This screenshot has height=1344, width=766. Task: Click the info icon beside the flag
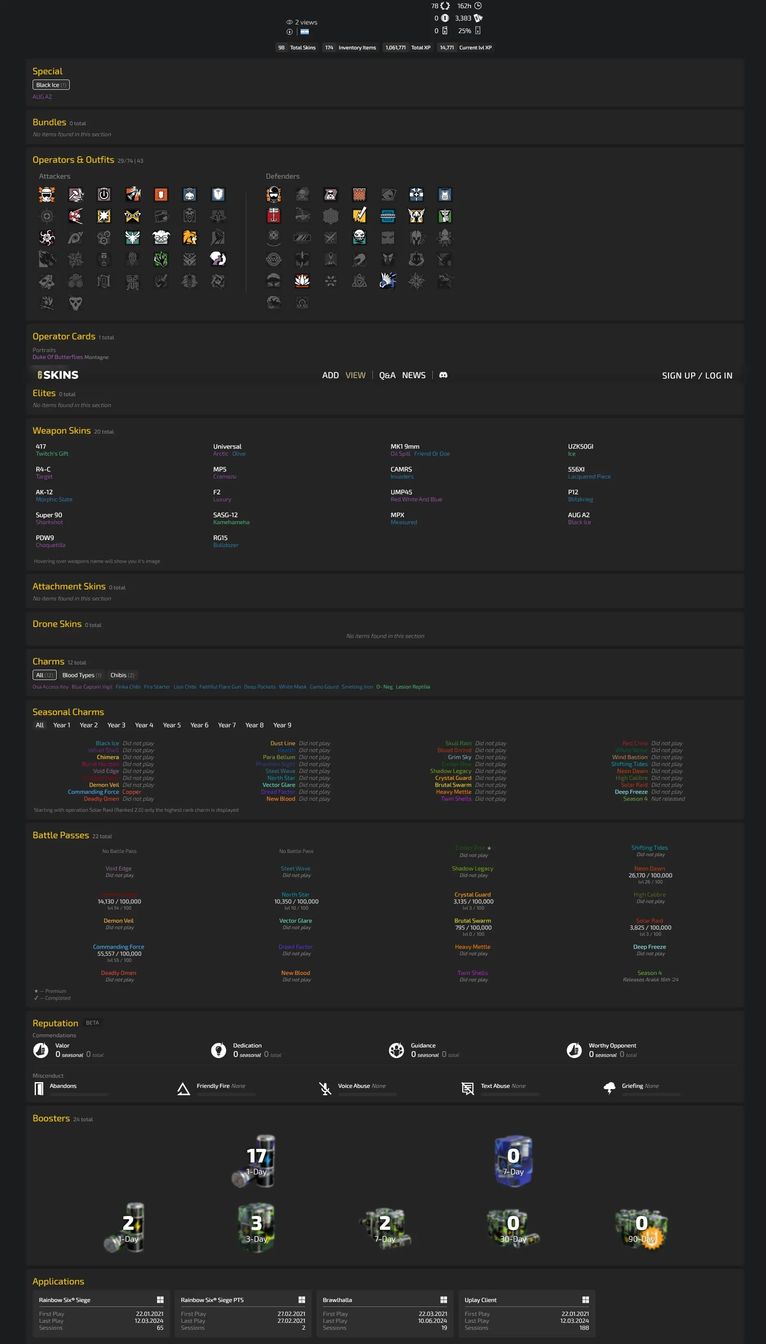(x=289, y=32)
